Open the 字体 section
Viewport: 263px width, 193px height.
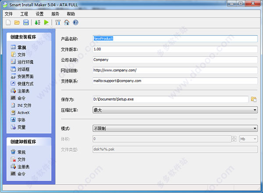[18, 120]
